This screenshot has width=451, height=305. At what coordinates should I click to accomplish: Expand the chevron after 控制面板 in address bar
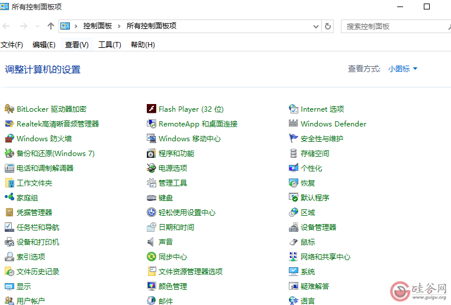(119, 27)
